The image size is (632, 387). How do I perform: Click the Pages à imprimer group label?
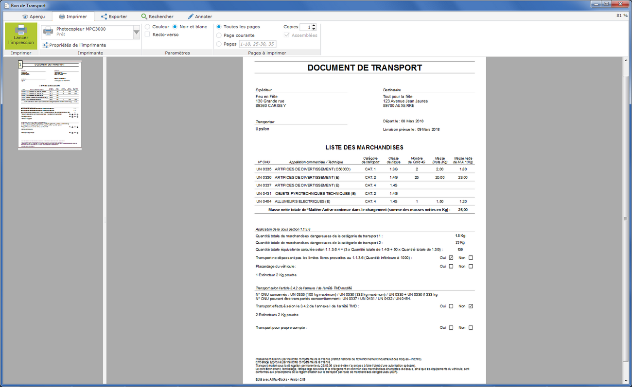pos(267,53)
